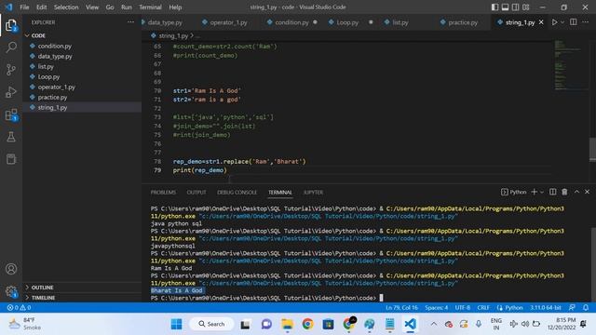Switch to data_type.py tab

point(165,22)
